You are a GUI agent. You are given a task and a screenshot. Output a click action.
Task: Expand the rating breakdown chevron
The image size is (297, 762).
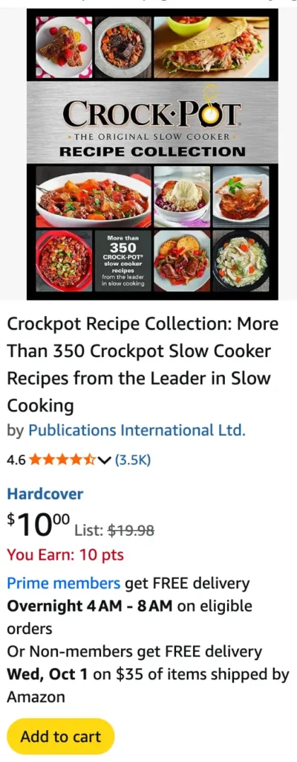[105, 460]
